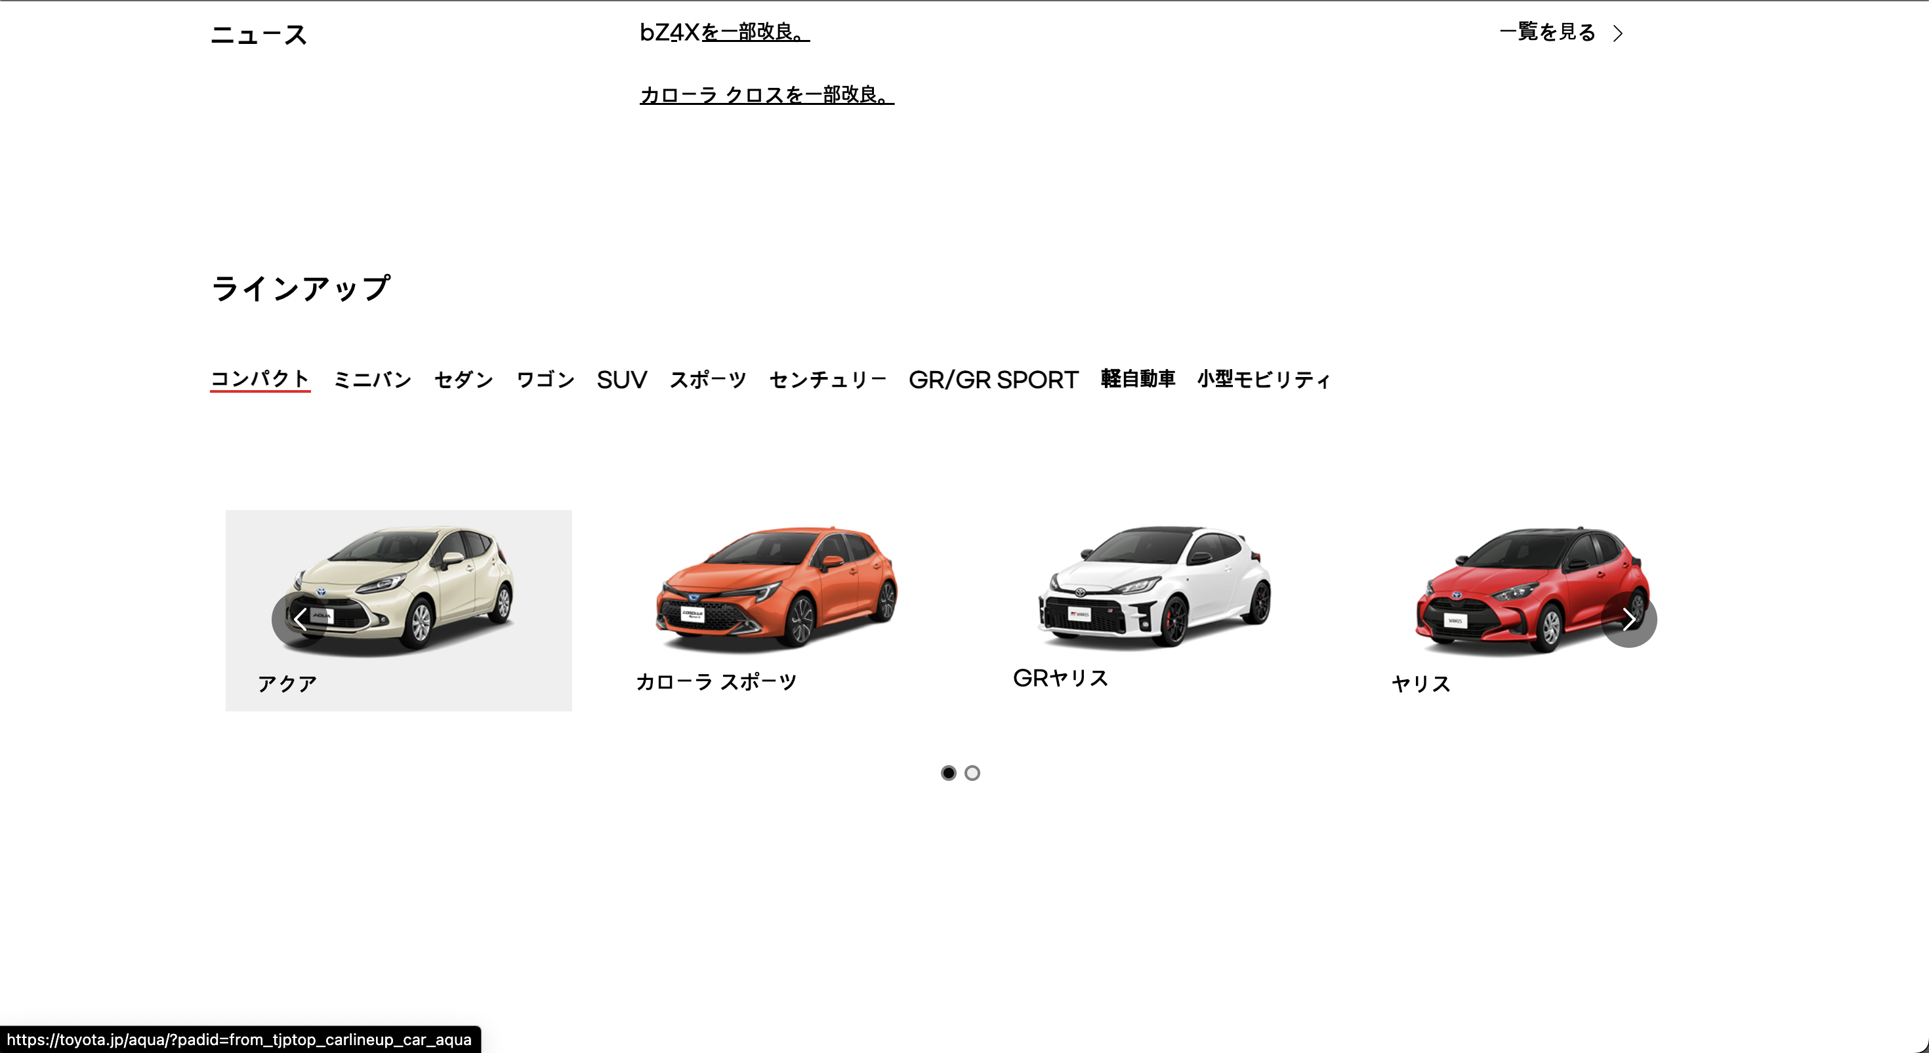Image resolution: width=1929 pixels, height=1053 pixels.
Task: Open the GR/GR SPORT tab
Action: [993, 380]
